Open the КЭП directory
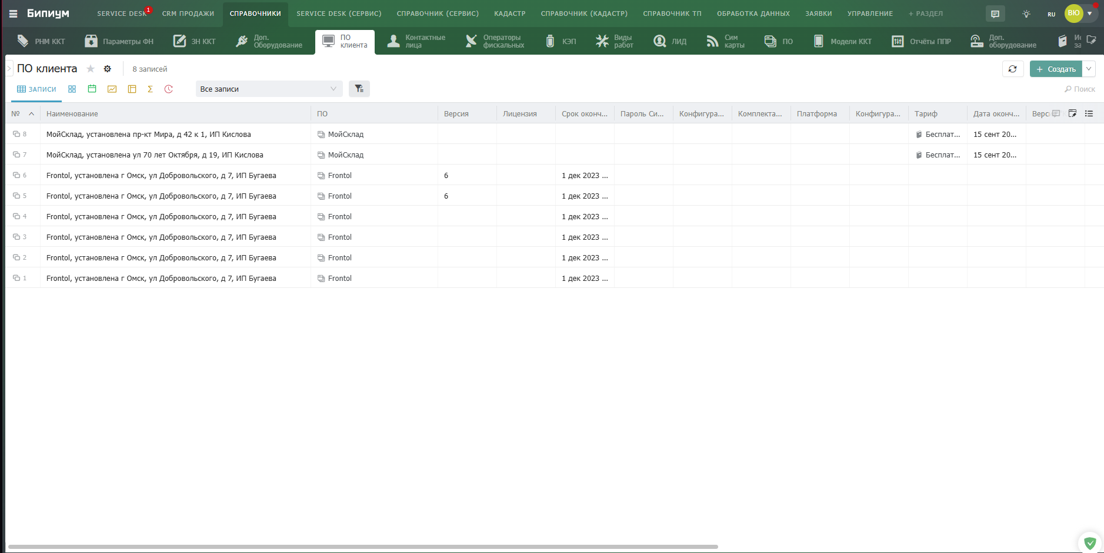This screenshot has width=1104, height=553. pos(561,41)
